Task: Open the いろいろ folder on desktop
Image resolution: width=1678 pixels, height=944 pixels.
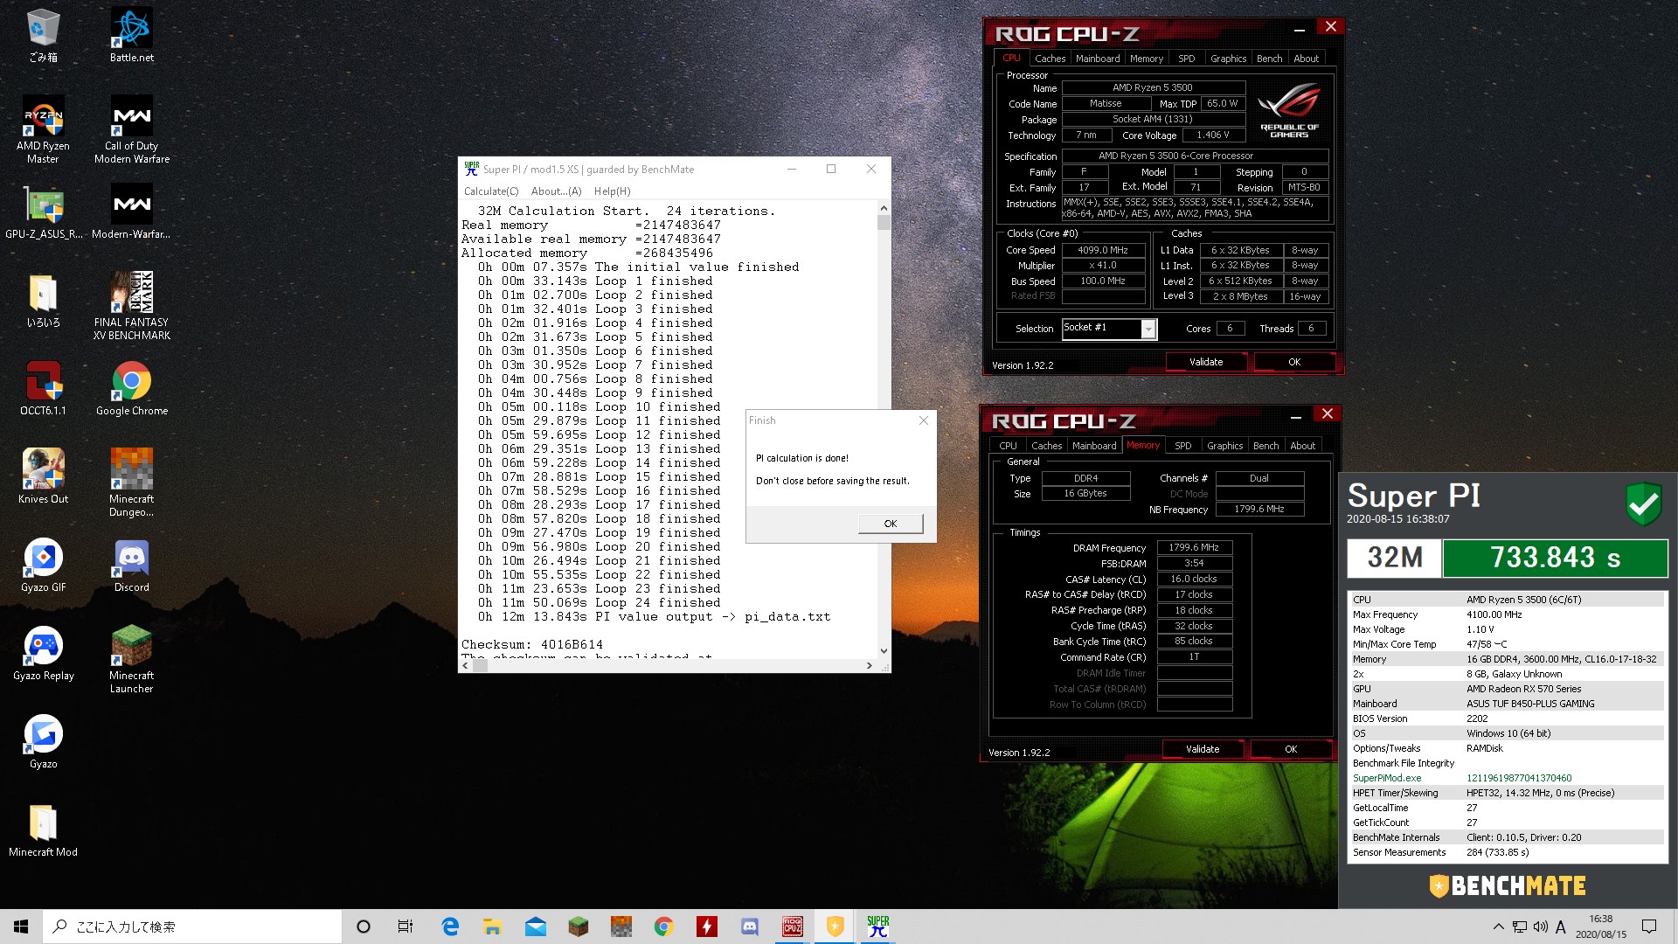Action: tap(43, 300)
